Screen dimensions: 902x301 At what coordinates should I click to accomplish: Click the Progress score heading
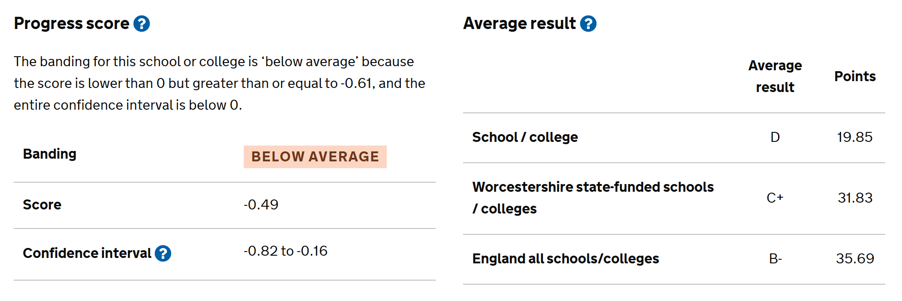coord(72,24)
